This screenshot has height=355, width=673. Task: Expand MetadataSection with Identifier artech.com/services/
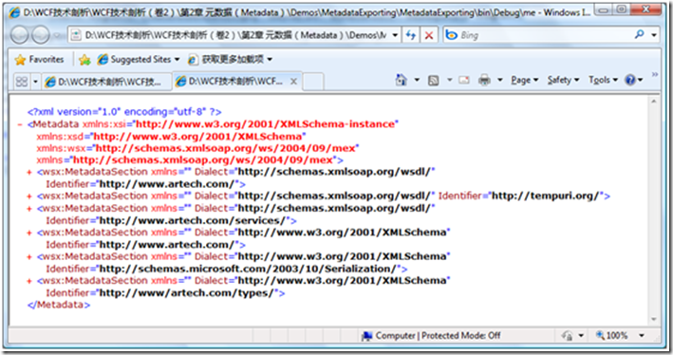29,209
